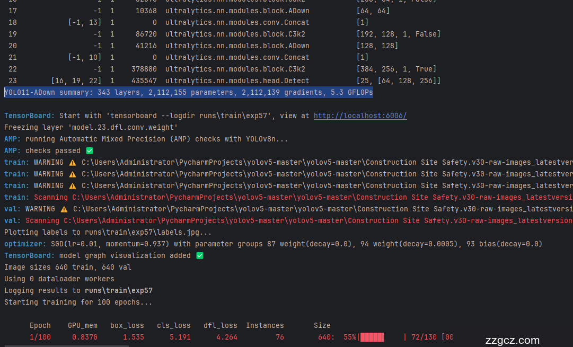Click the highlighted YOLO11-ADown summary line
The image size is (573, 347).
188,92
